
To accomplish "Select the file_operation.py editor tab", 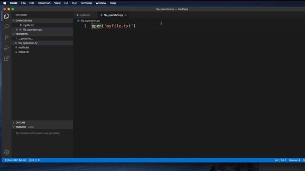I will tap(113, 15).
